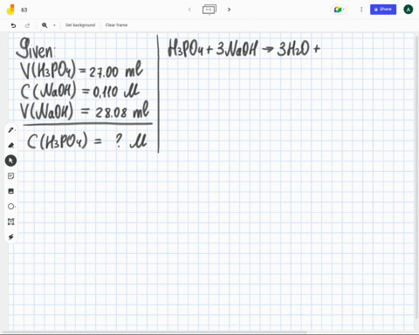
Task: Insert an image
Action: (x=10, y=191)
